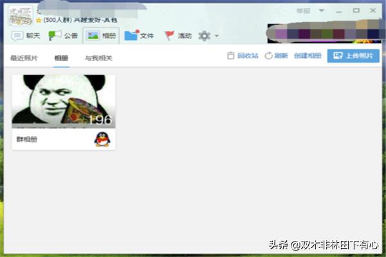Click the 举报 report link
The image size is (386, 257).
(303, 11)
